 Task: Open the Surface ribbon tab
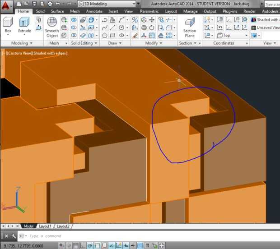point(57,11)
